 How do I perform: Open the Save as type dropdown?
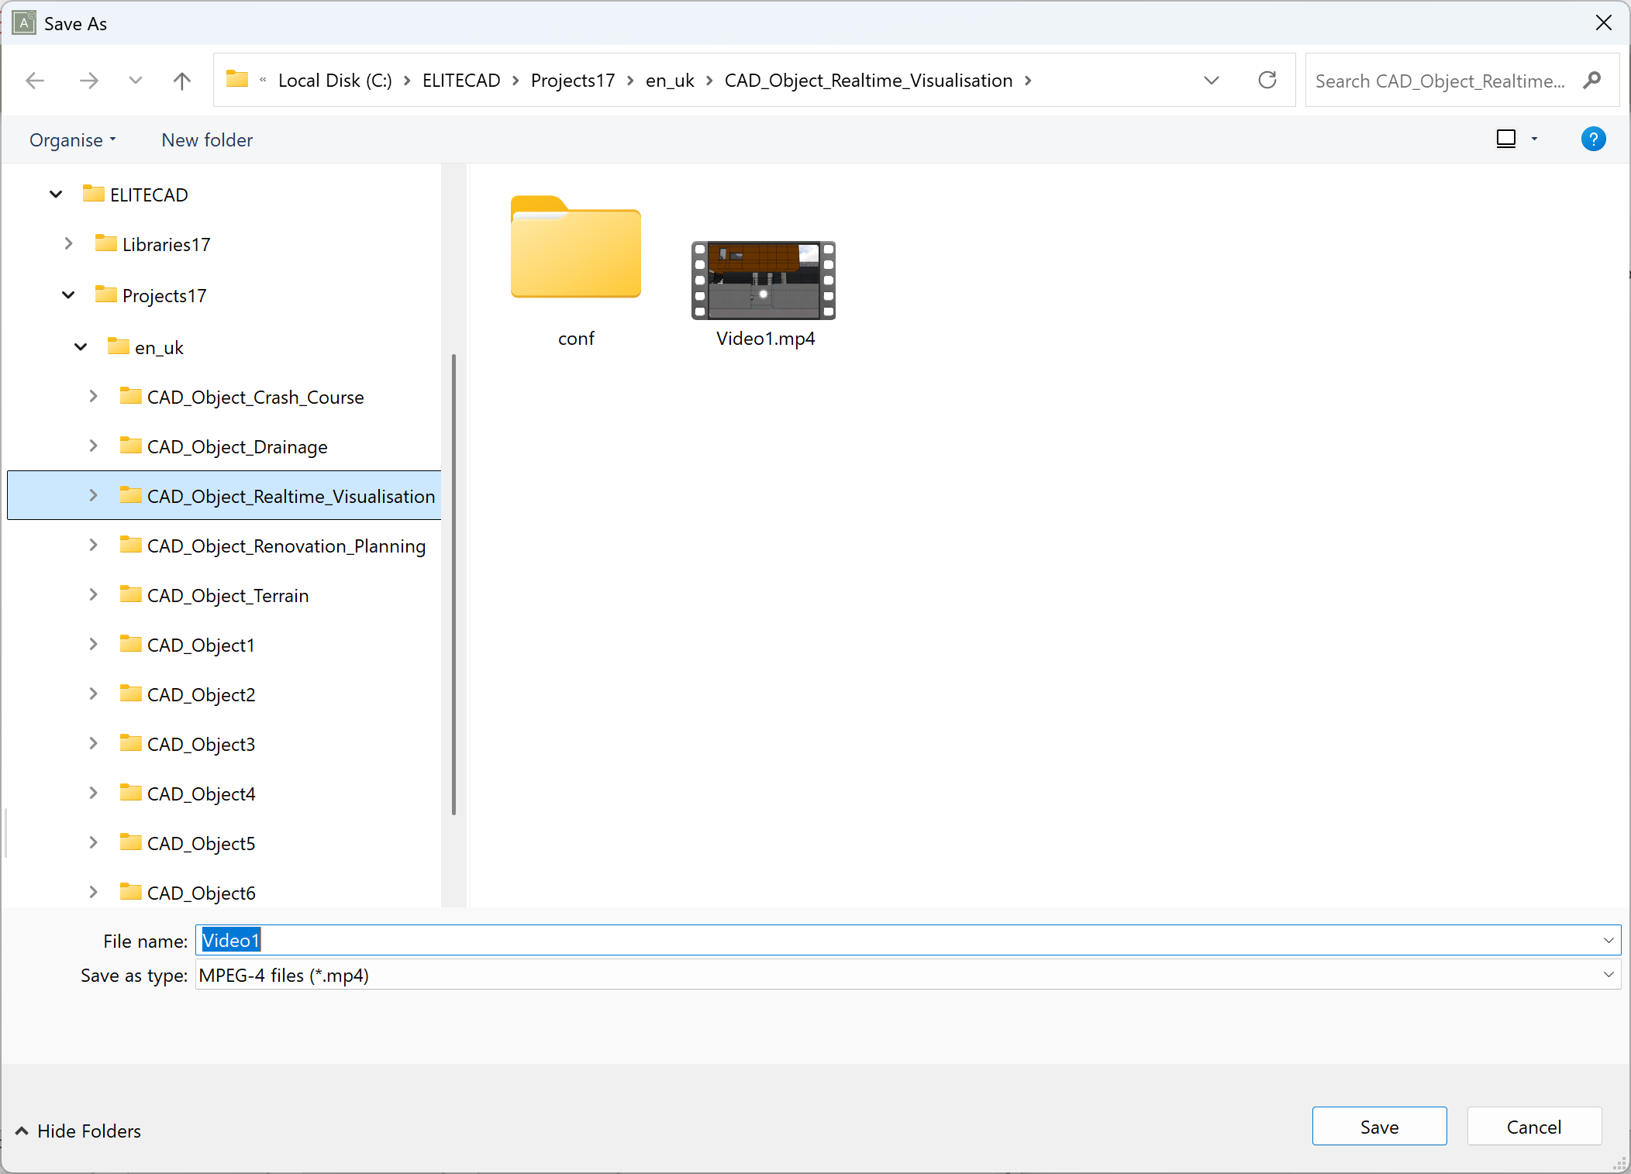pyautogui.click(x=1609, y=975)
